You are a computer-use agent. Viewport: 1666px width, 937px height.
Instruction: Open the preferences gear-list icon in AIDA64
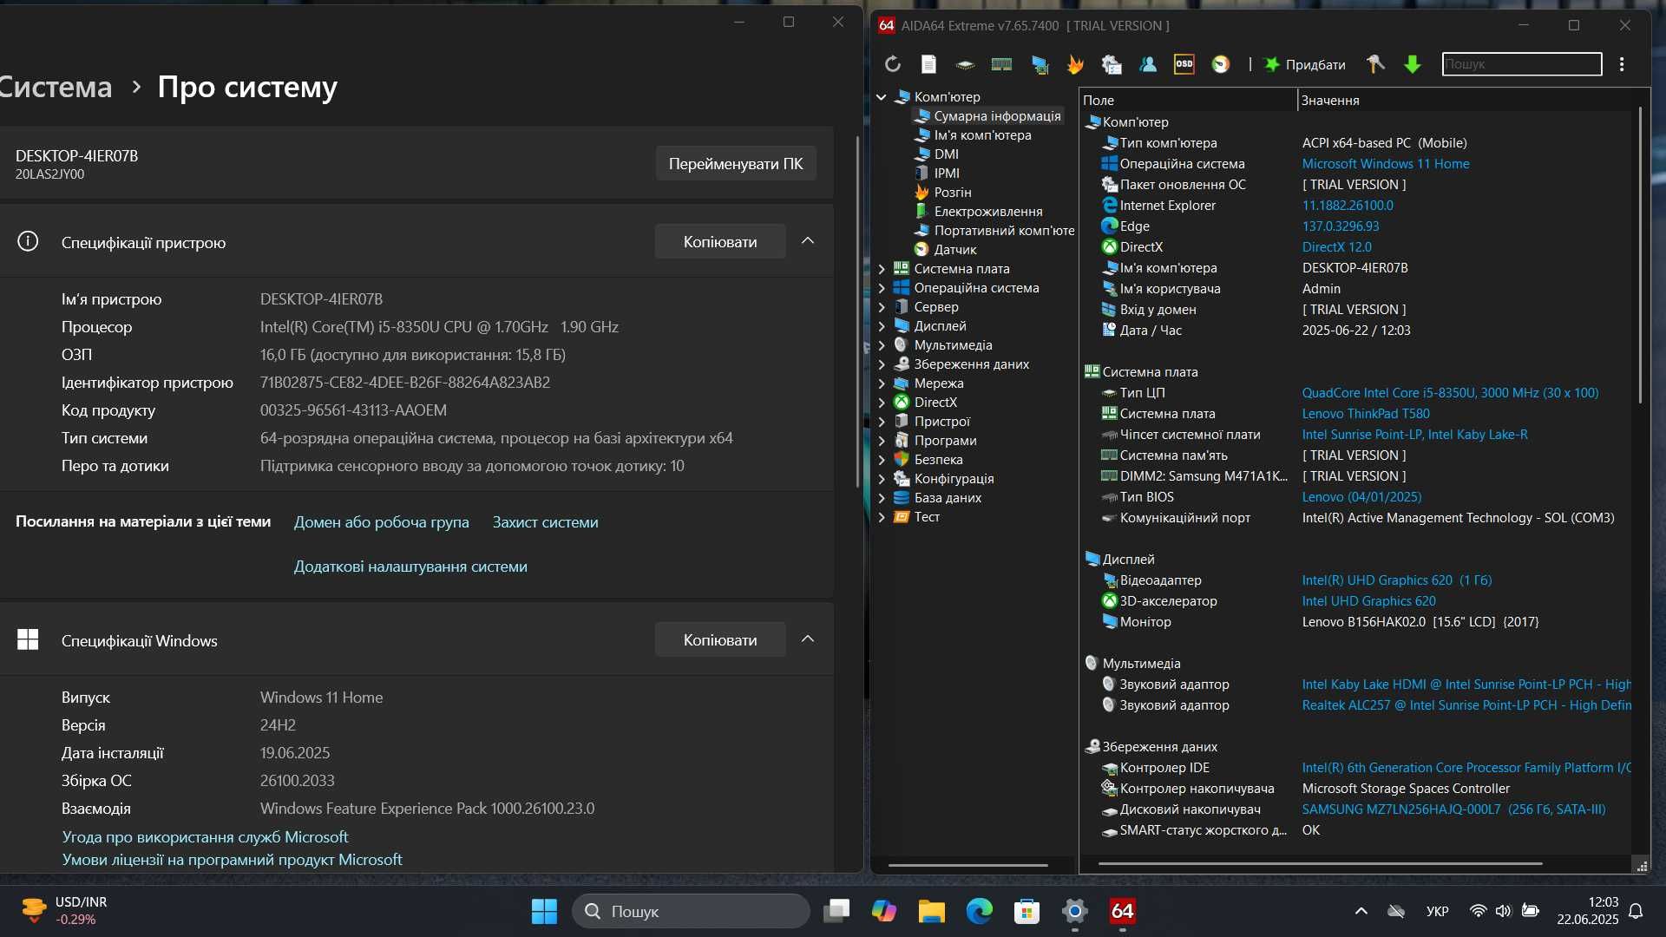tap(1112, 64)
